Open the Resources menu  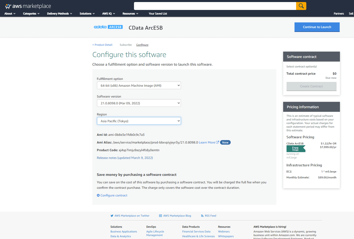131,14
